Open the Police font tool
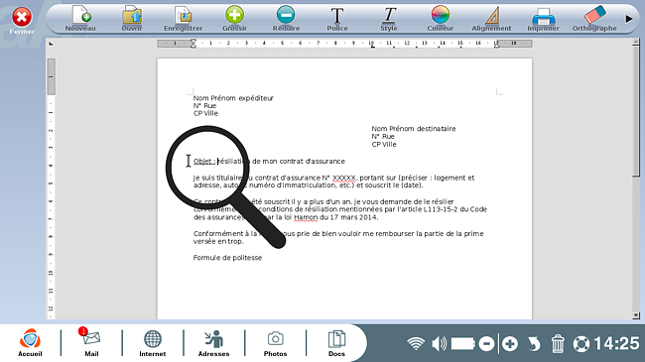645x362 pixels. 337,19
